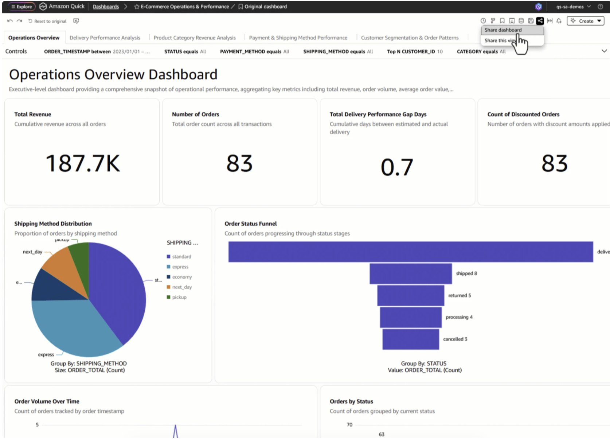Click the cancelled 3 funnel bar
610x439 pixels.
[x=411, y=339]
